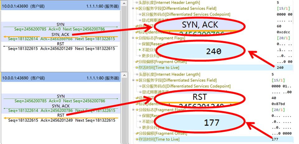Click the total length value 60
This screenshot has height=144, width=299.
(279, 26)
